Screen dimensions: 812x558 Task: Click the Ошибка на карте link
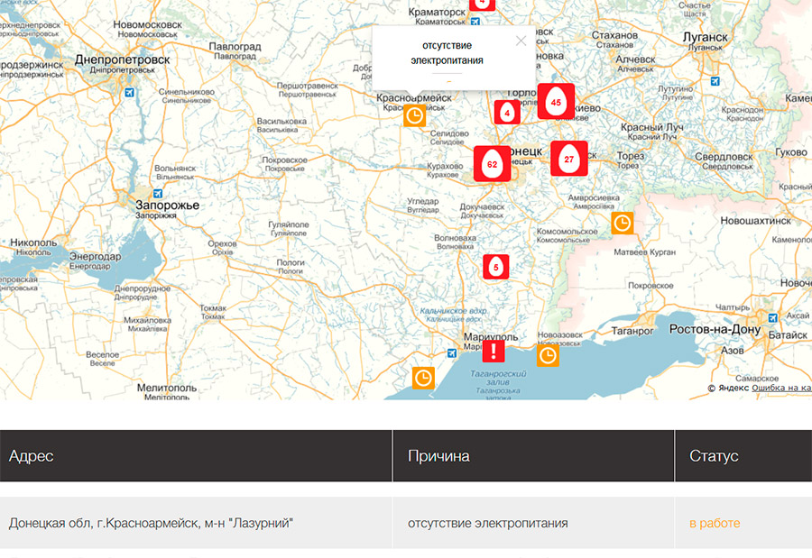781,388
